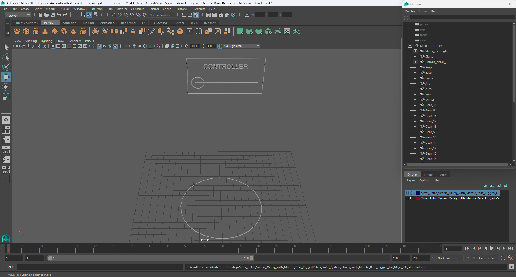This screenshot has width=516, height=277.
Task: Toggle visibility V box of red layer
Action: (x=407, y=198)
